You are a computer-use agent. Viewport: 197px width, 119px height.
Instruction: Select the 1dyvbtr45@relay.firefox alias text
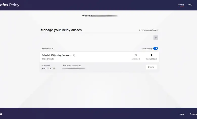point(57,55)
